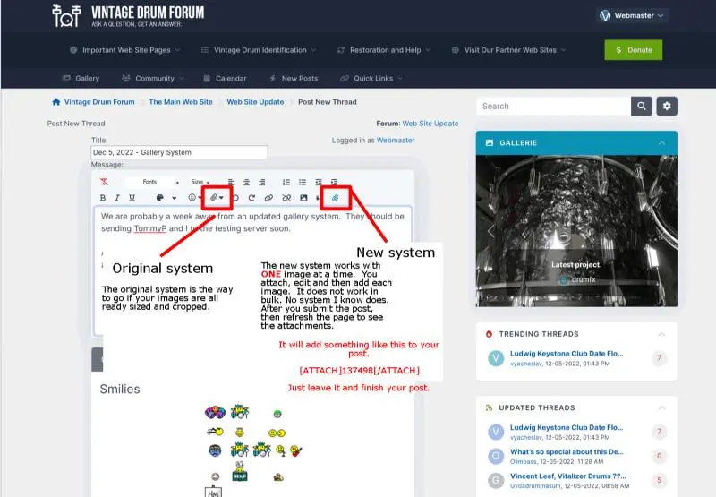Click the search magnifier button
Screen dimensions: 716x497
(641, 106)
